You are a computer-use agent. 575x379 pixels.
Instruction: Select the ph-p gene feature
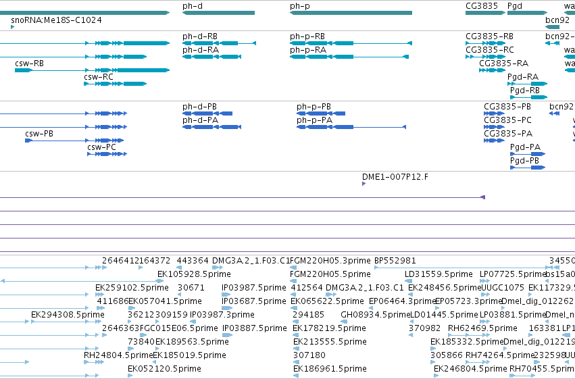click(351, 13)
